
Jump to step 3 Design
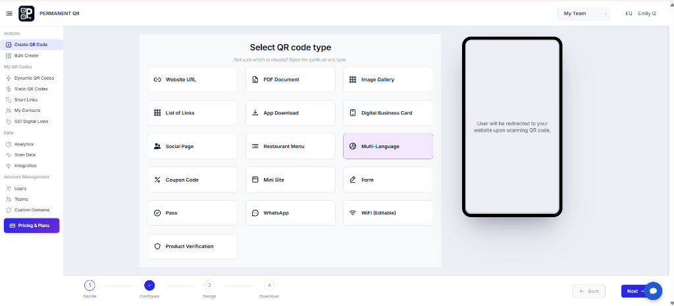click(209, 286)
